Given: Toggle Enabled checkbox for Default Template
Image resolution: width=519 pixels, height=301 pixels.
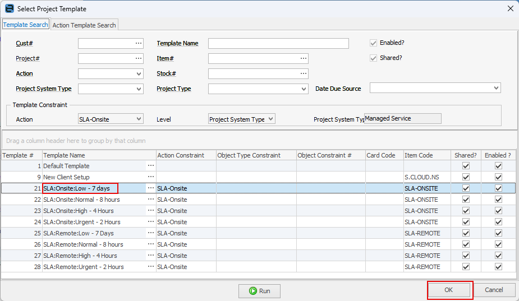Looking at the screenshot, I should tap(498, 166).
